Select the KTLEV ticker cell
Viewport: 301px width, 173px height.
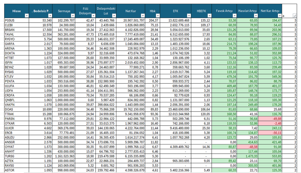[17, 76]
